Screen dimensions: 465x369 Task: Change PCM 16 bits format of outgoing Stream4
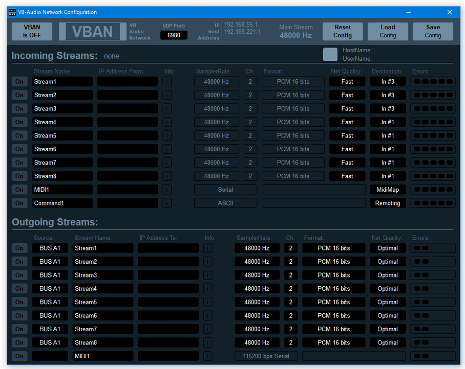[333, 289]
